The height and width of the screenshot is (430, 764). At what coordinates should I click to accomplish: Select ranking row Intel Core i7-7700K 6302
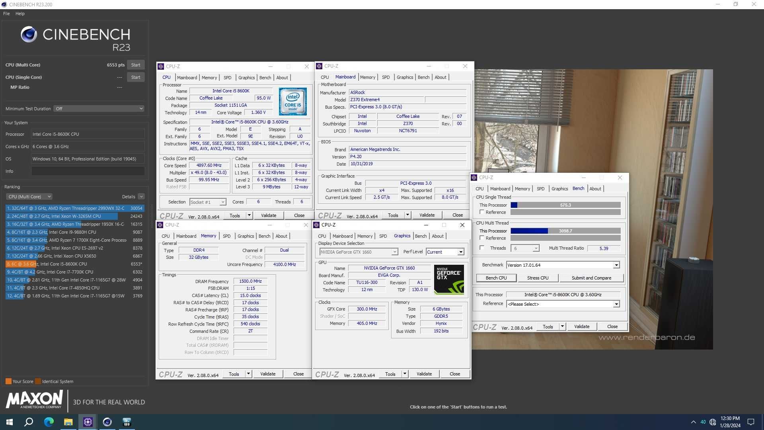tap(75, 272)
